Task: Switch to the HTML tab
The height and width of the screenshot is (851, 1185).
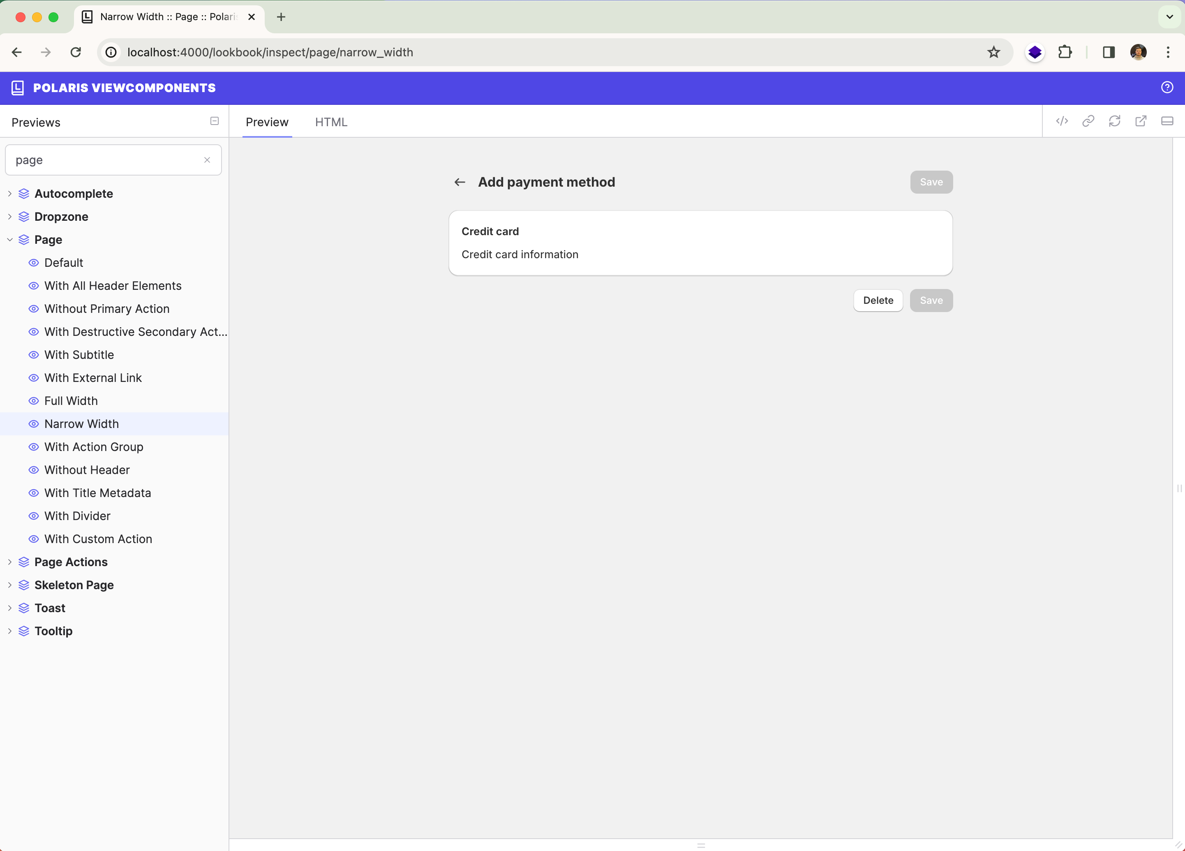Action: (x=331, y=123)
